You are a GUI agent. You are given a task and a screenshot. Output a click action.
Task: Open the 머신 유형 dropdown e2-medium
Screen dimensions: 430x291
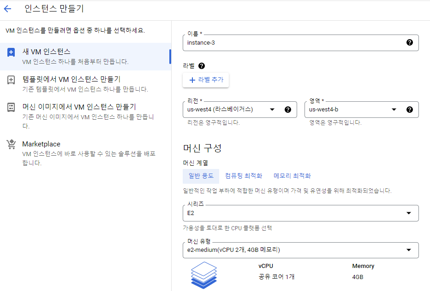[300, 250]
